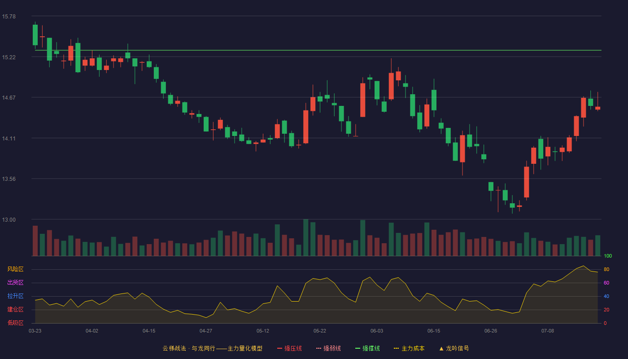The width and height of the screenshot is (628, 359).
Task: Click the 云梯战法 主力量化模型 title text
Action: (213, 348)
